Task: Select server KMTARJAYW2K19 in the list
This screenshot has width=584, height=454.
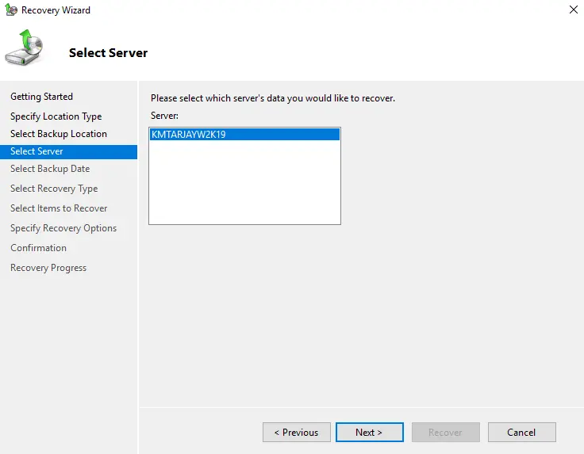Action: tap(189, 135)
